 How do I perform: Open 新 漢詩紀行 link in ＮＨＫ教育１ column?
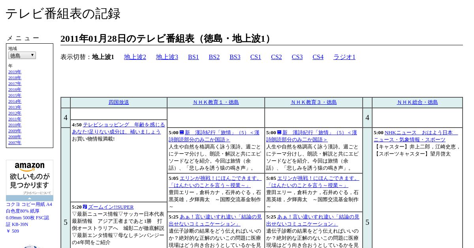coord(214,136)
